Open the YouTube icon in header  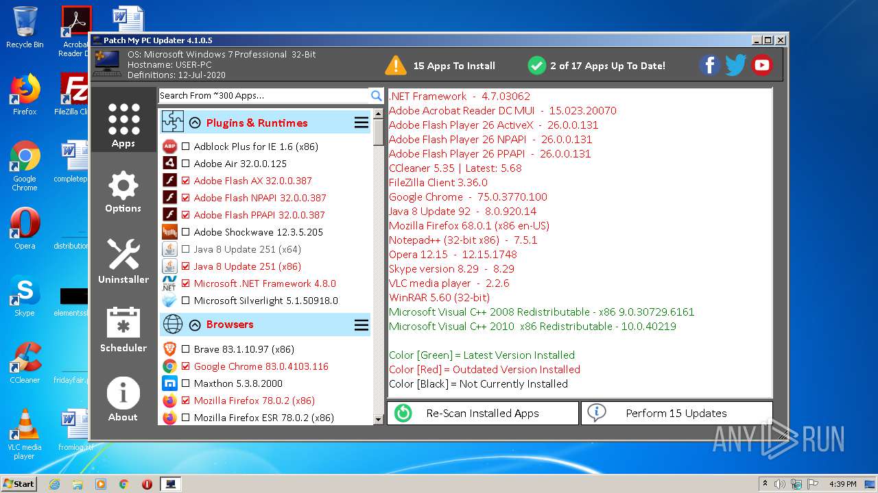(761, 65)
